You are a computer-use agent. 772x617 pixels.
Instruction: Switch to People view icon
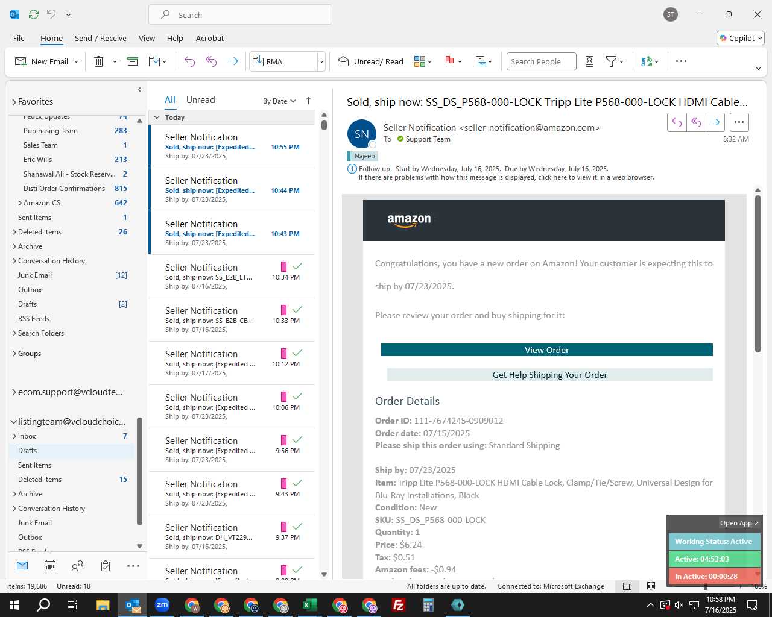77,566
